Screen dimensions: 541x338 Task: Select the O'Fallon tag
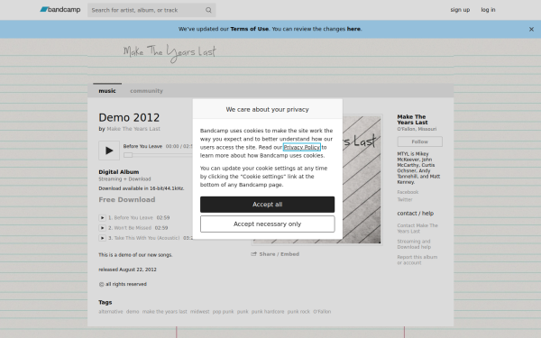322,312
